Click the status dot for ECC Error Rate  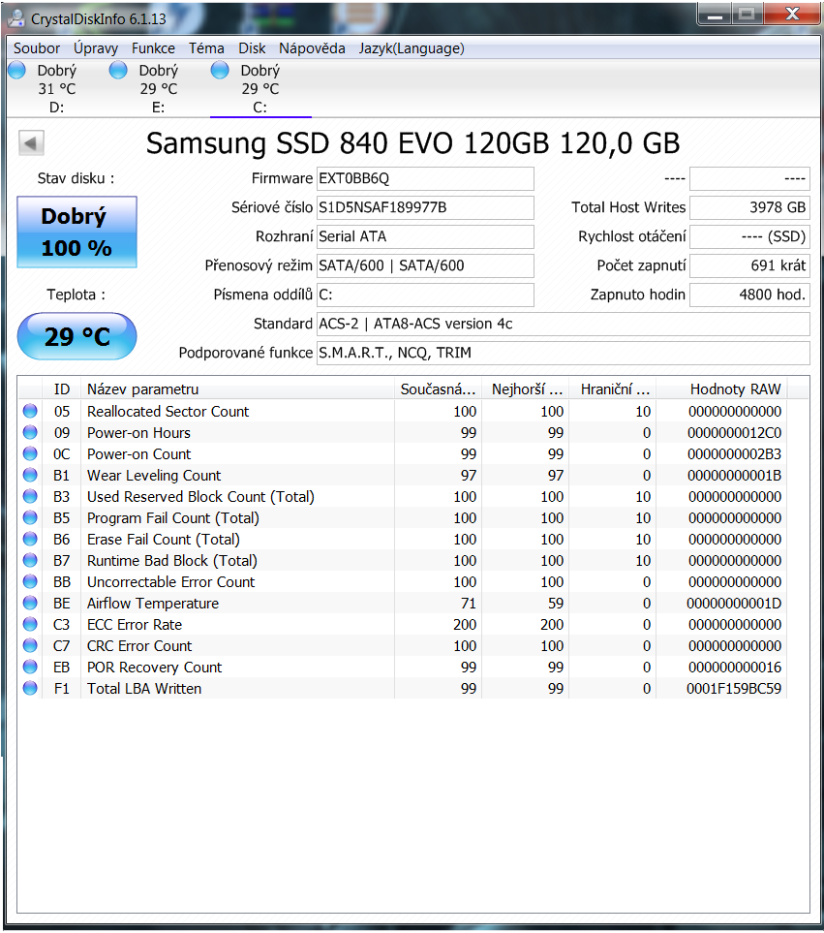tap(30, 624)
